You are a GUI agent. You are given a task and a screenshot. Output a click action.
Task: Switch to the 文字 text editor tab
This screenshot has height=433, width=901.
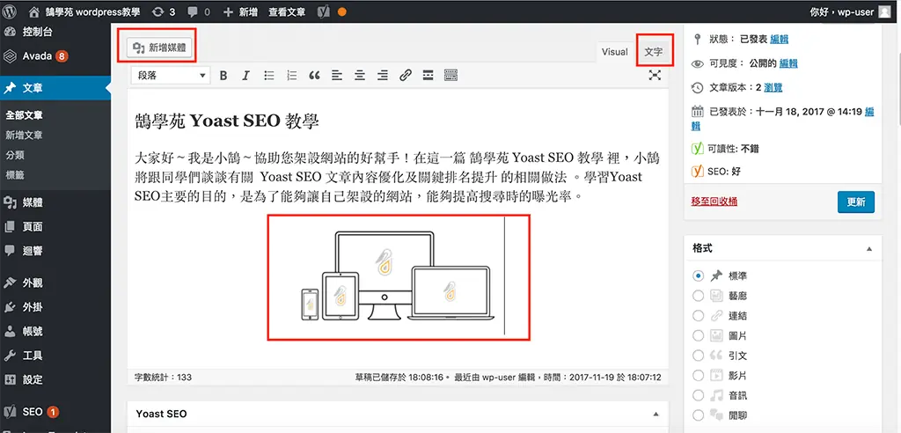coord(654,52)
